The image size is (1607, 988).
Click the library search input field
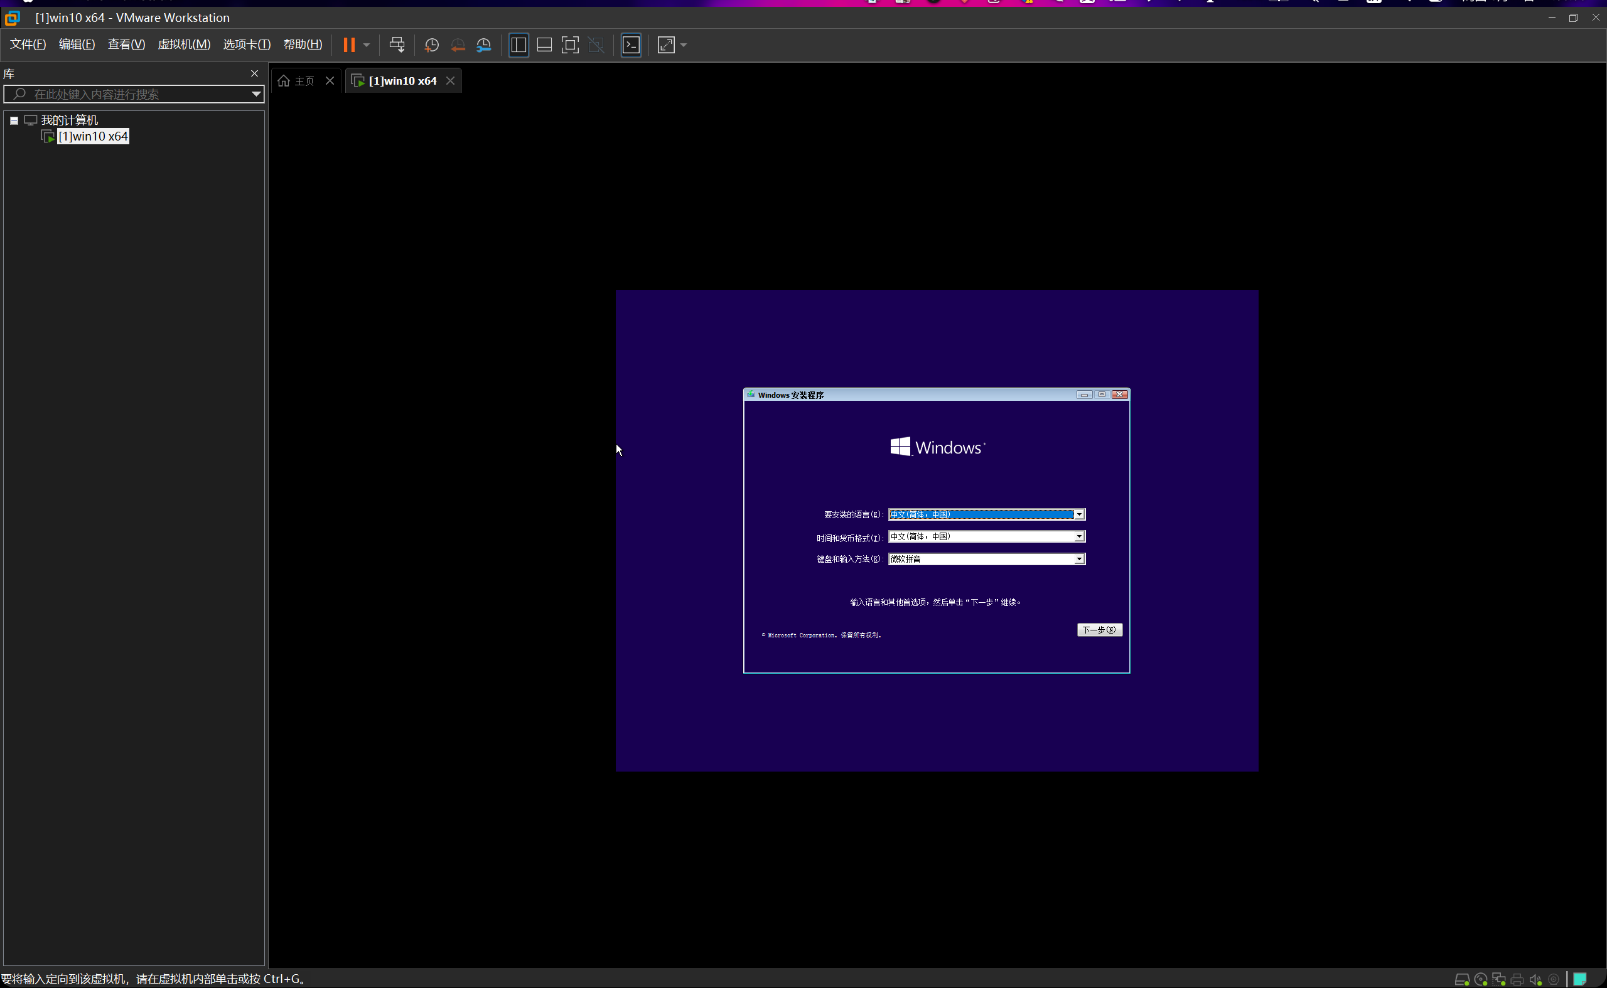[134, 94]
